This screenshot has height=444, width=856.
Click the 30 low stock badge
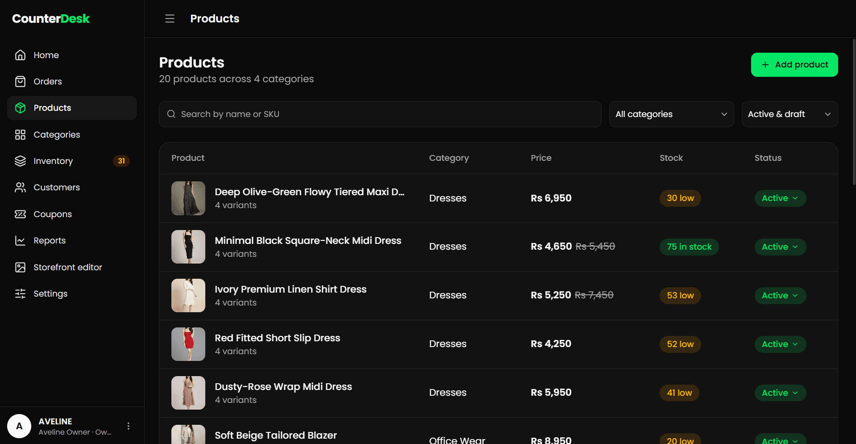pyautogui.click(x=680, y=198)
